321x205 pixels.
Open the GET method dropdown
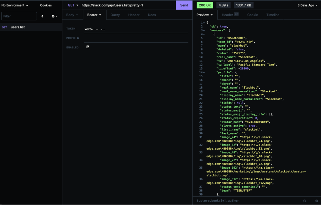coord(73,5)
